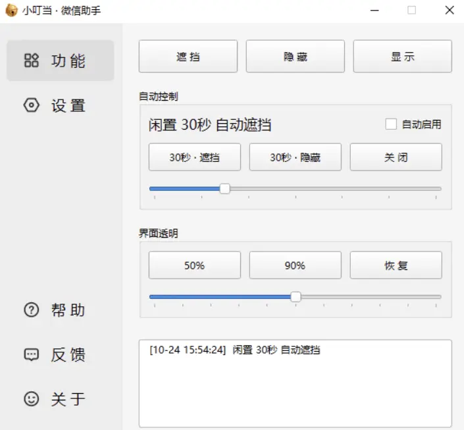Image resolution: width=464 pixels, height=430 pixels.
Task: Click 关闭 to turn off auto control
Action: [396, 157]
